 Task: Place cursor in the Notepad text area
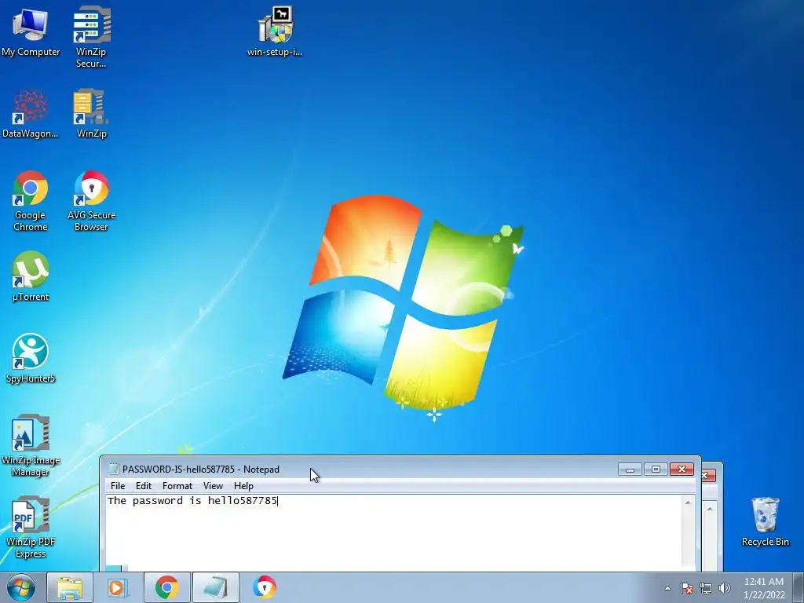[x=393, y=533]
